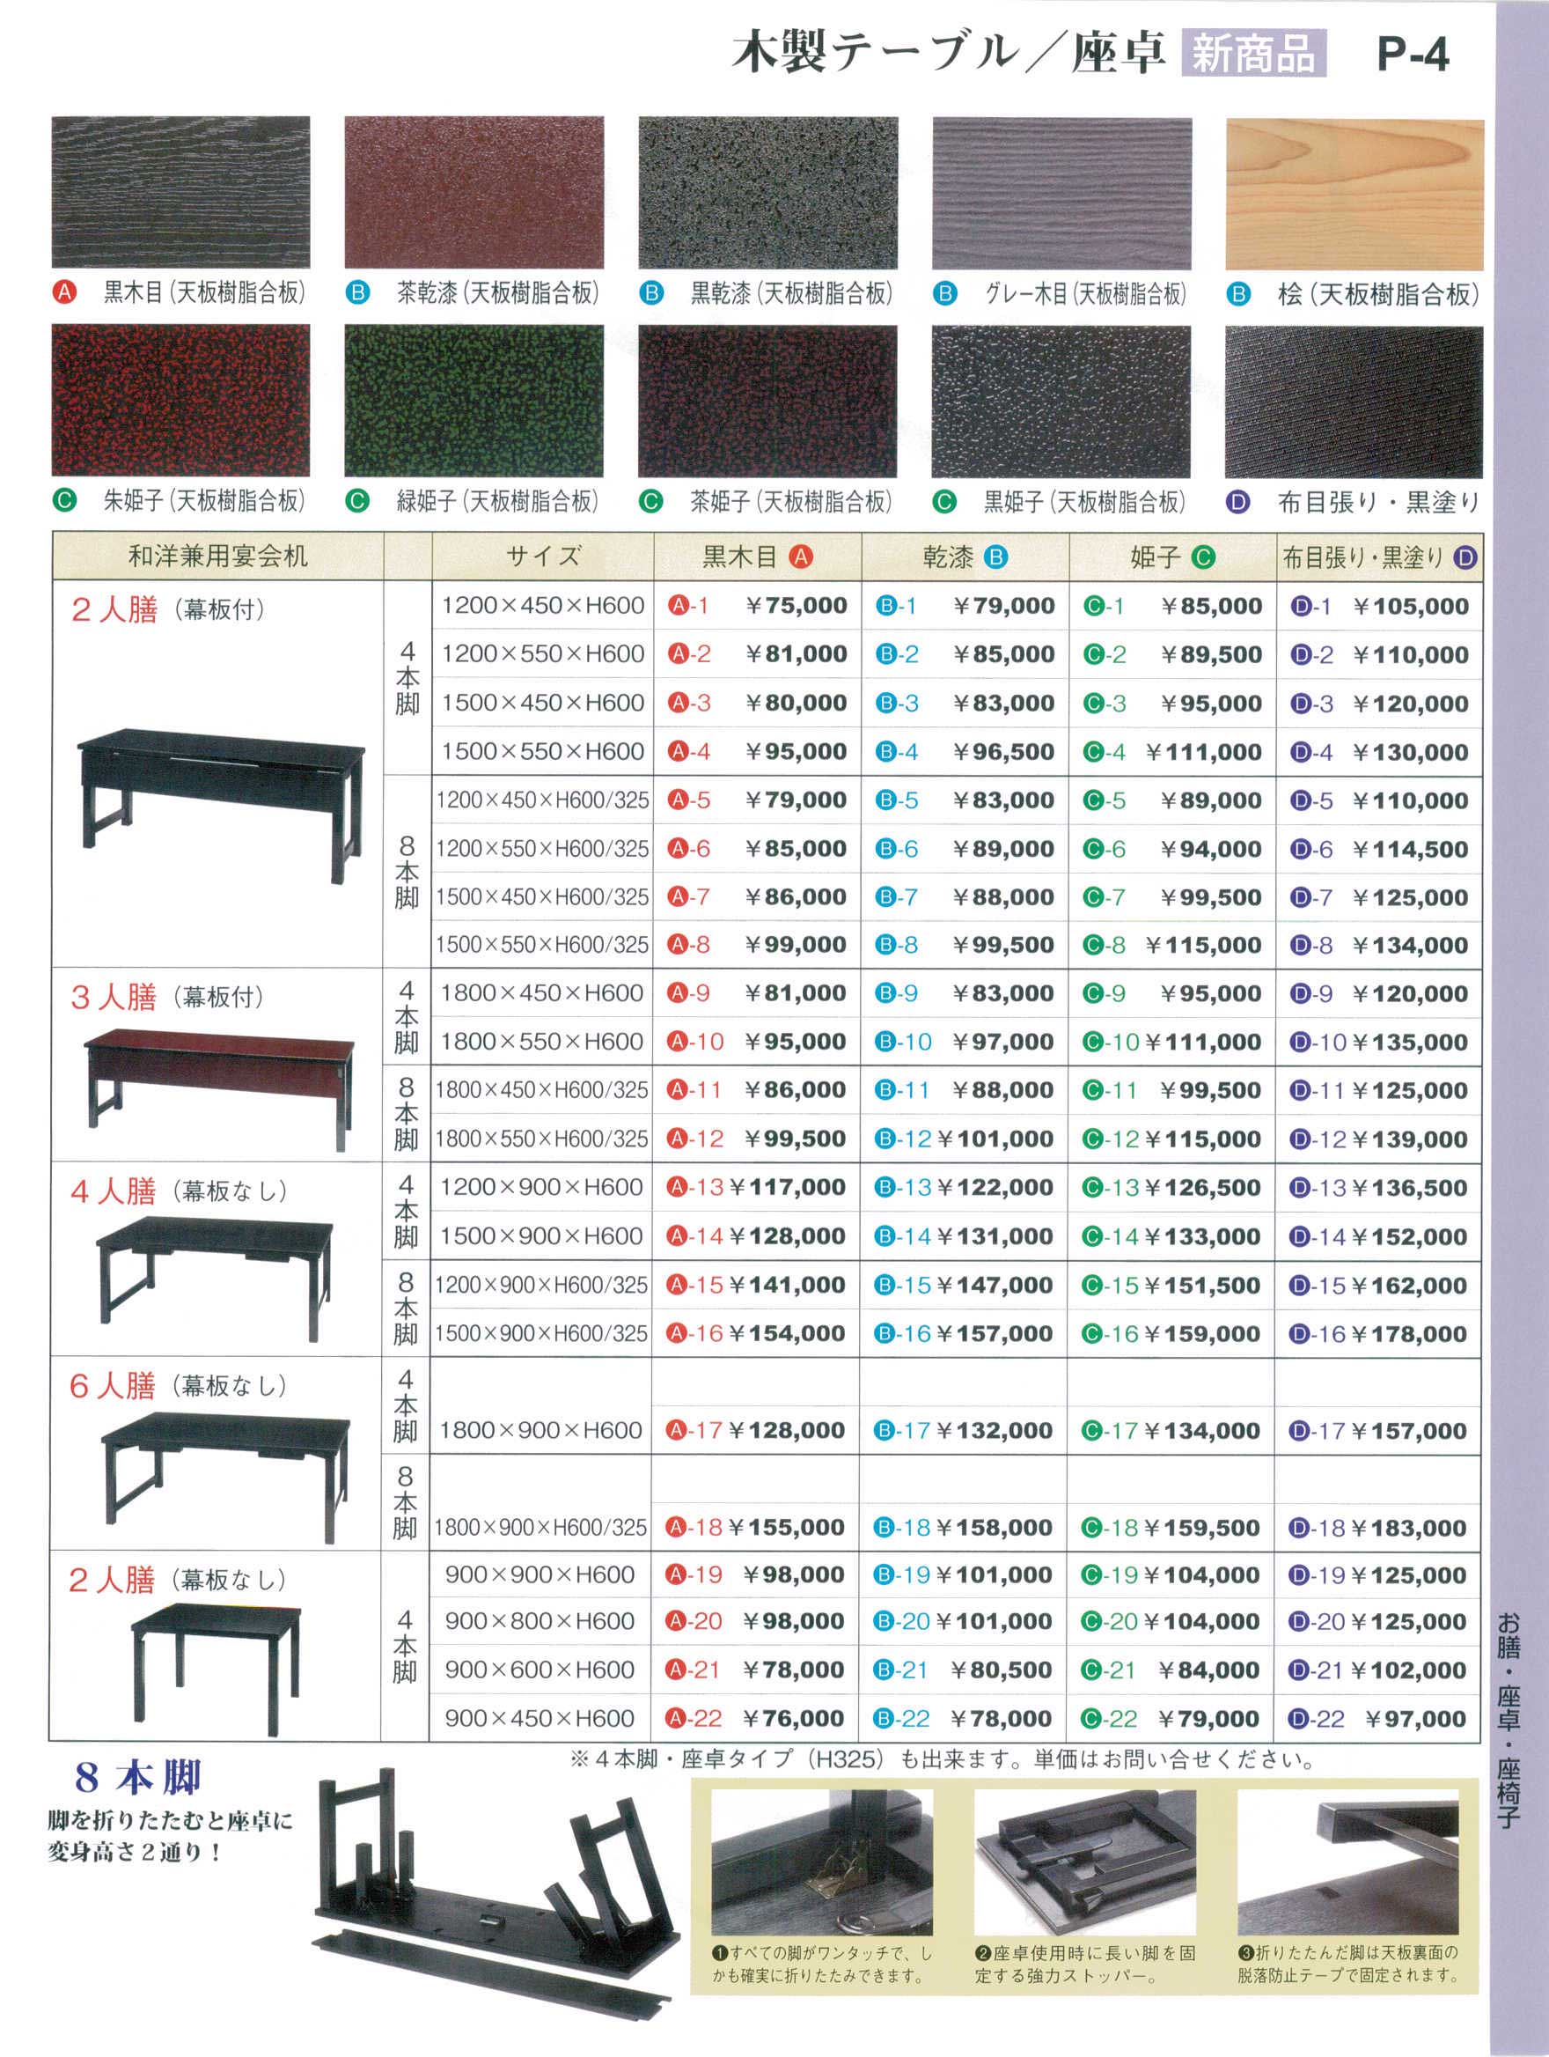
Task: Click the A-1 ¥75,000 price cell
Action: coord(757,605)
